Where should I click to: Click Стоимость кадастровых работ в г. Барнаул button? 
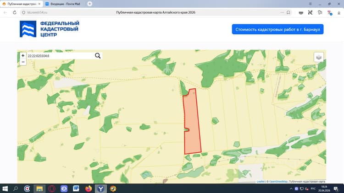[277, 29]
